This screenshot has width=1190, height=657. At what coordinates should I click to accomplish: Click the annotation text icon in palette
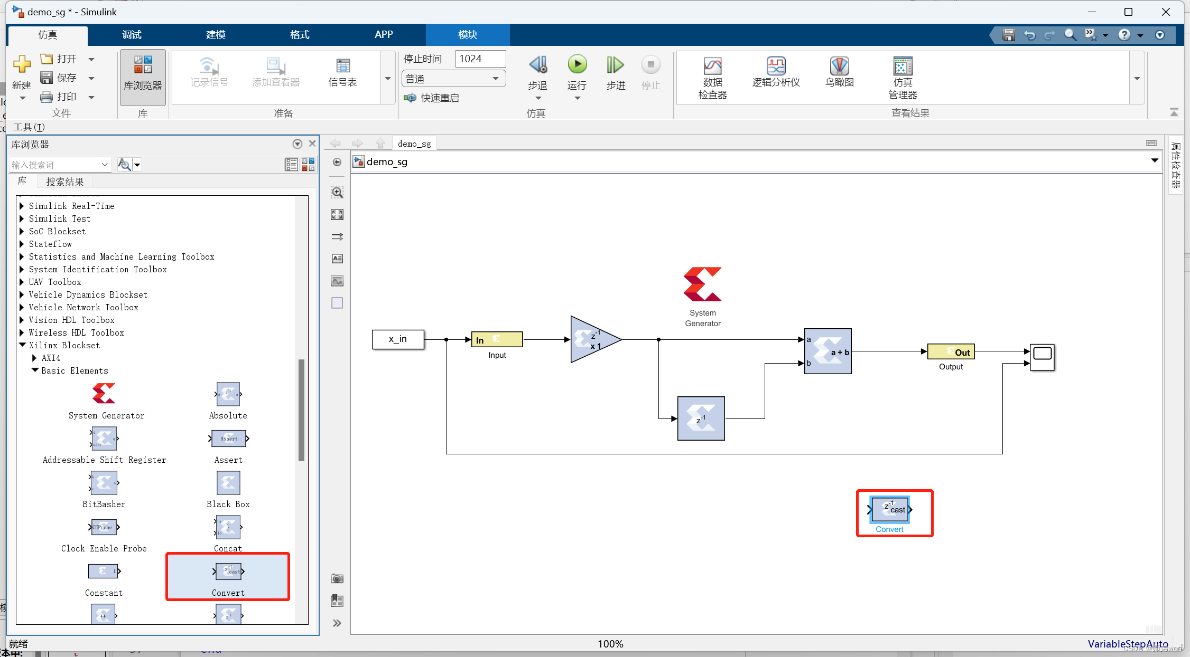(337, 259)
